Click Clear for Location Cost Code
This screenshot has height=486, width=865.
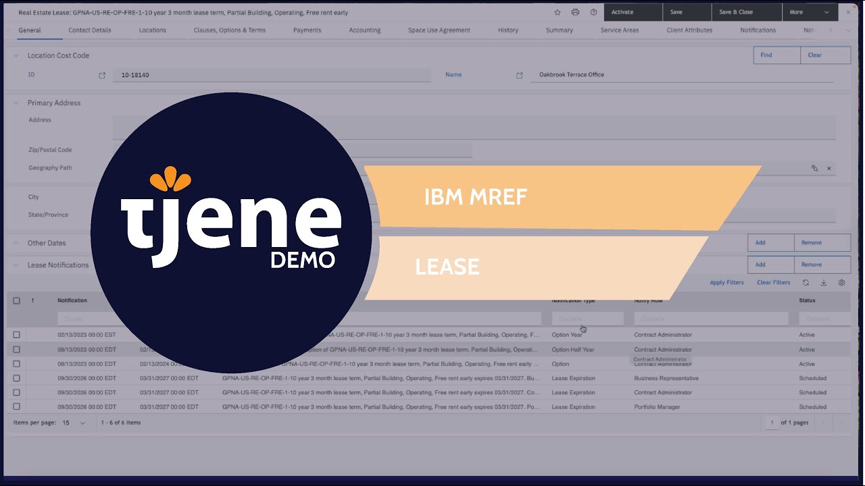pos(825,55)
